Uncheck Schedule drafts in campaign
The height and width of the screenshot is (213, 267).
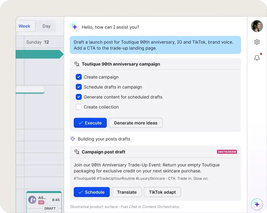pos(79,87)
